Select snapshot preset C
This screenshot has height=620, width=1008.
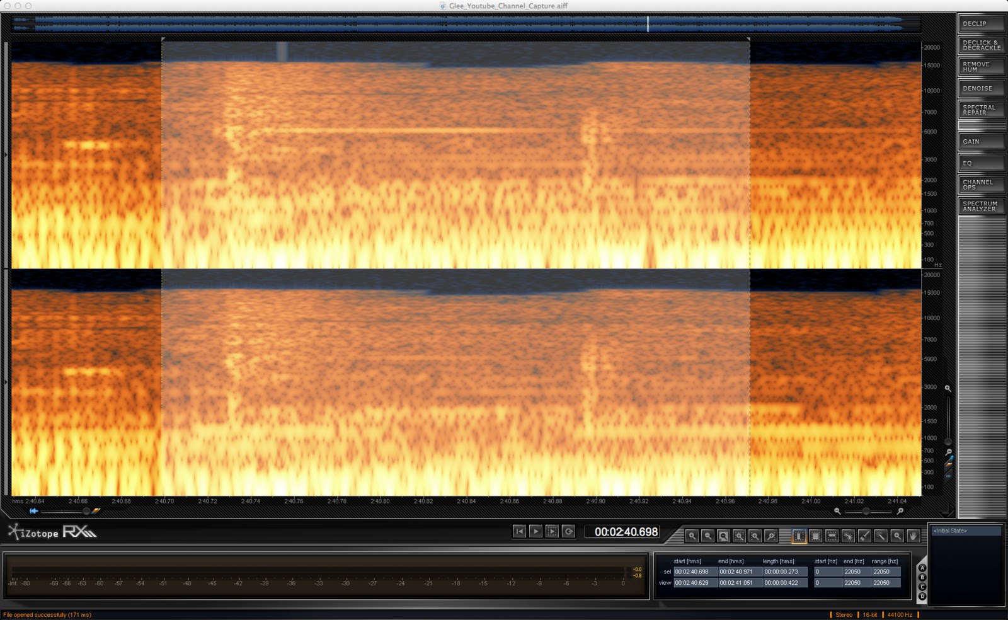coord(922,587)
